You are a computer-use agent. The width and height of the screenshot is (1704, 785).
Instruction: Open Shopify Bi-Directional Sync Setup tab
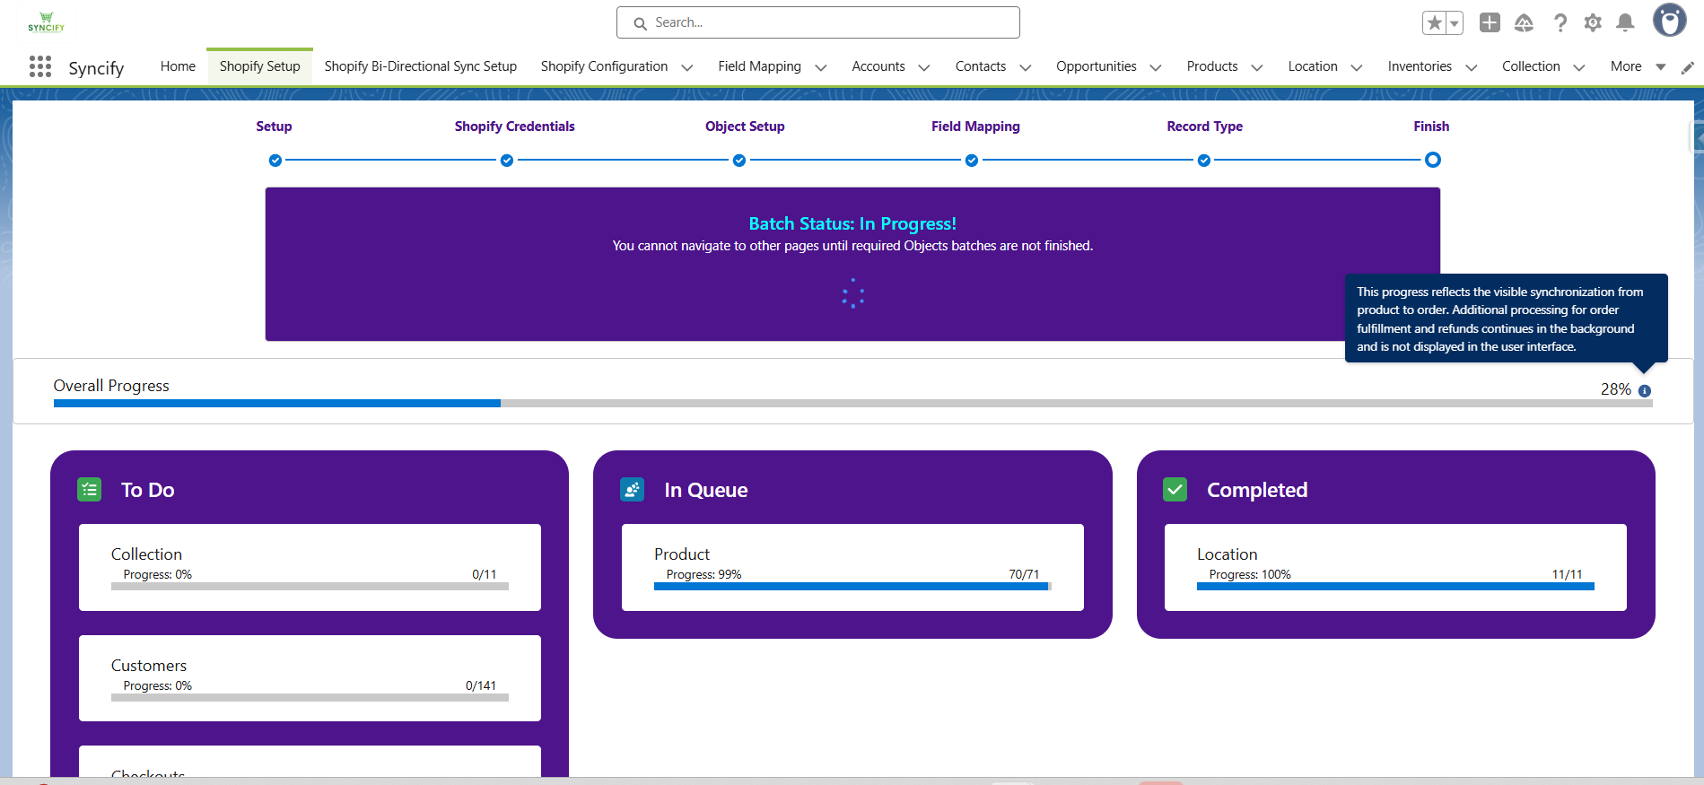click(421, 66)
